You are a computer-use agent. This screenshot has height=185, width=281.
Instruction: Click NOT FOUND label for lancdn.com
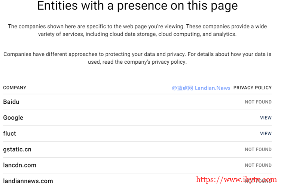point(258,165)
